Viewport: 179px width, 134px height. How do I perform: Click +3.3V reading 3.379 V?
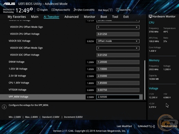pyautogui.click(x=152, y=107)
